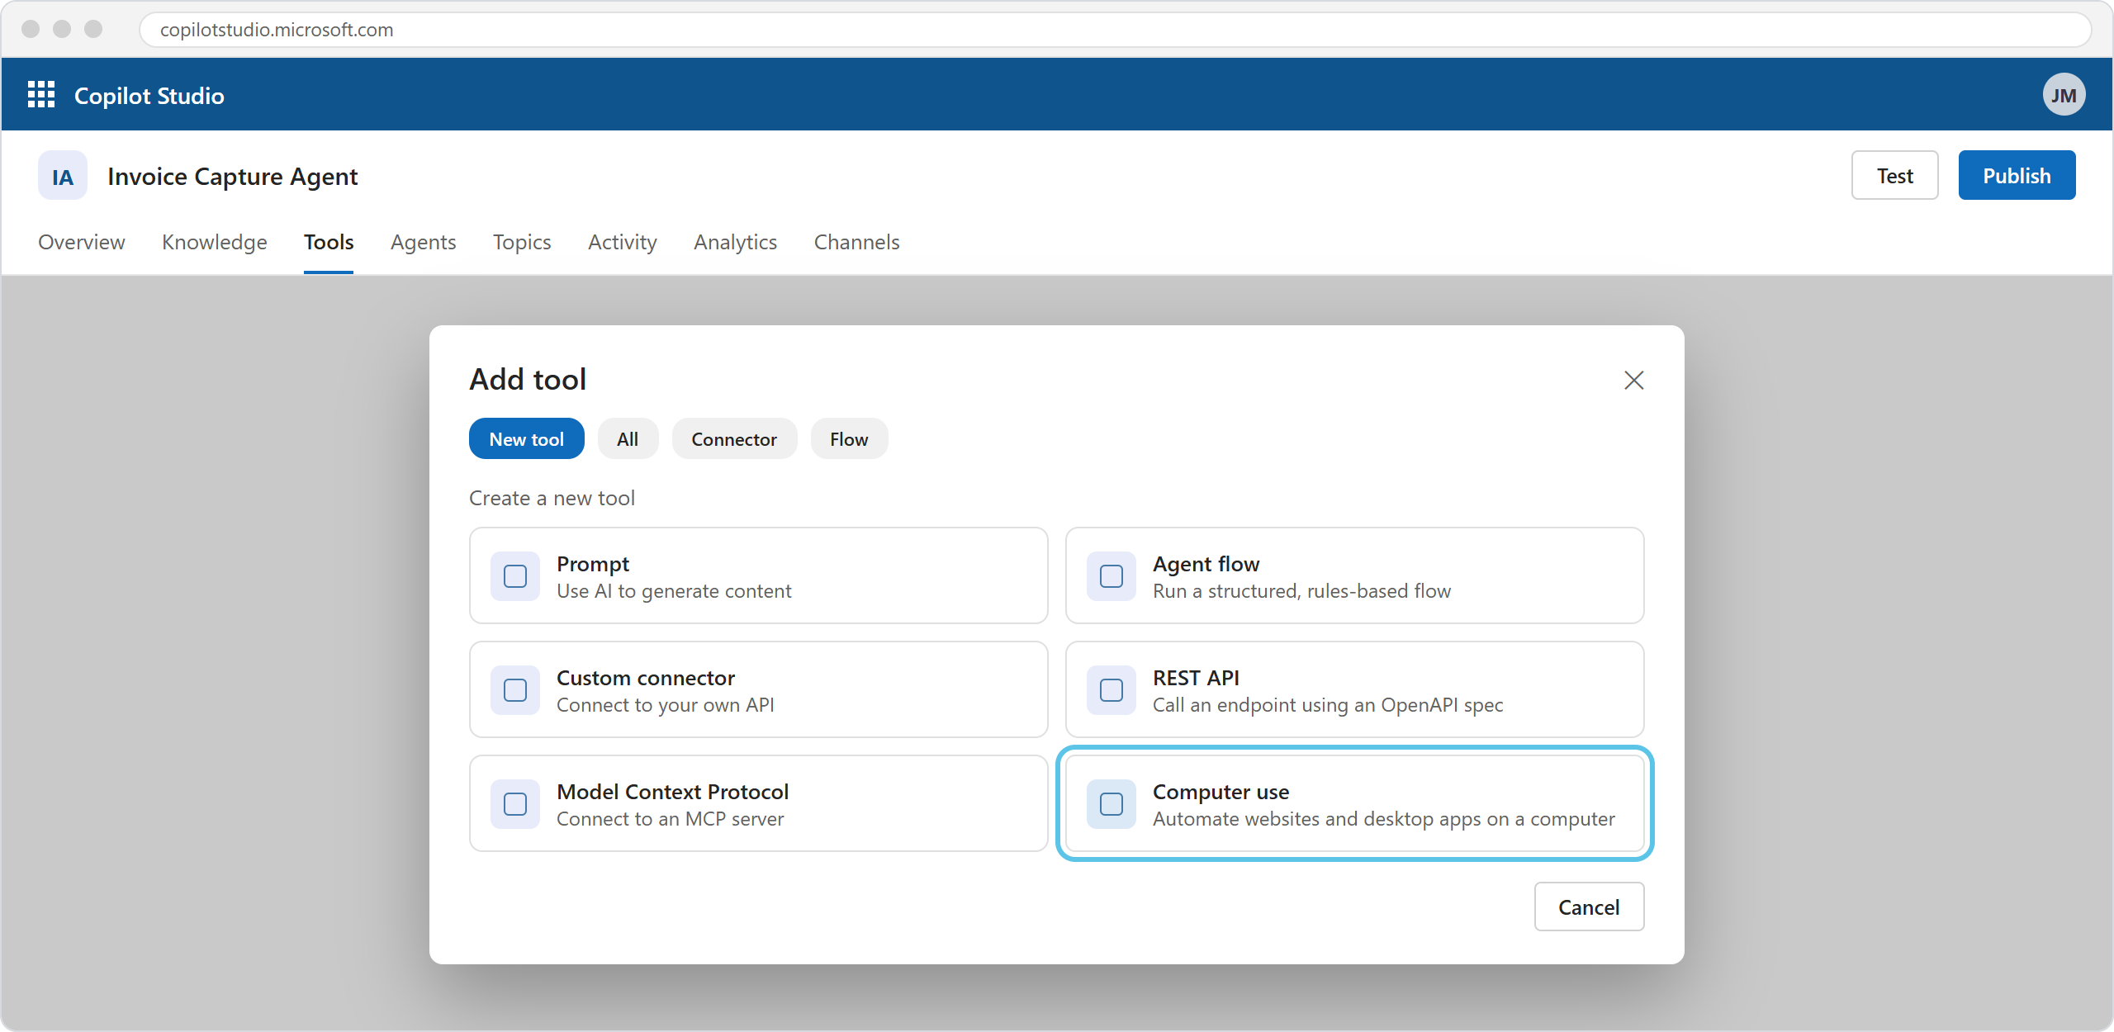
Task: Cancel the Add tool dialog
Action: click(1590, 907)
